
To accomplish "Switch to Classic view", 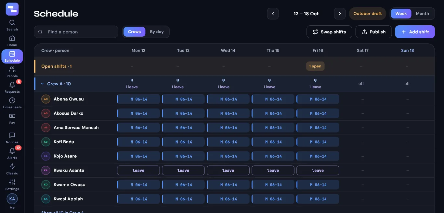I will point(12,169).
